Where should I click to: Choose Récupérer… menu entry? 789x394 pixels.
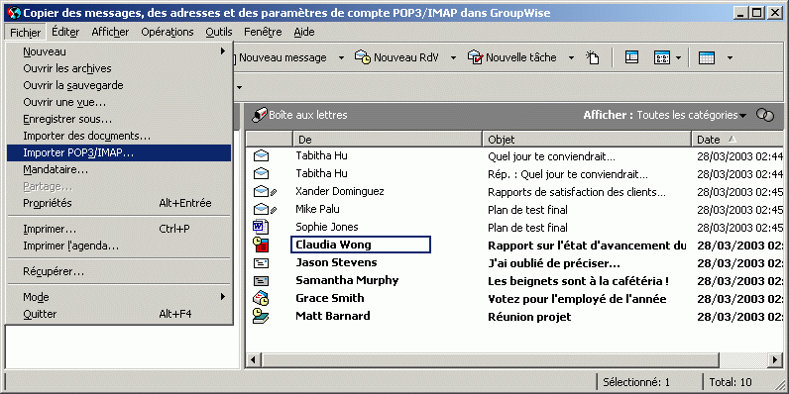(119, 272)
